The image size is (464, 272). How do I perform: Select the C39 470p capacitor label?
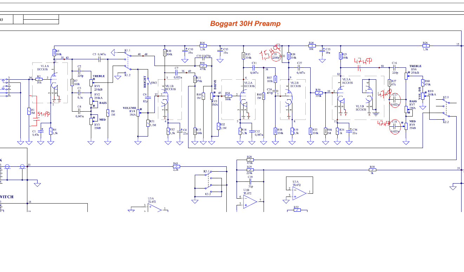270,91
